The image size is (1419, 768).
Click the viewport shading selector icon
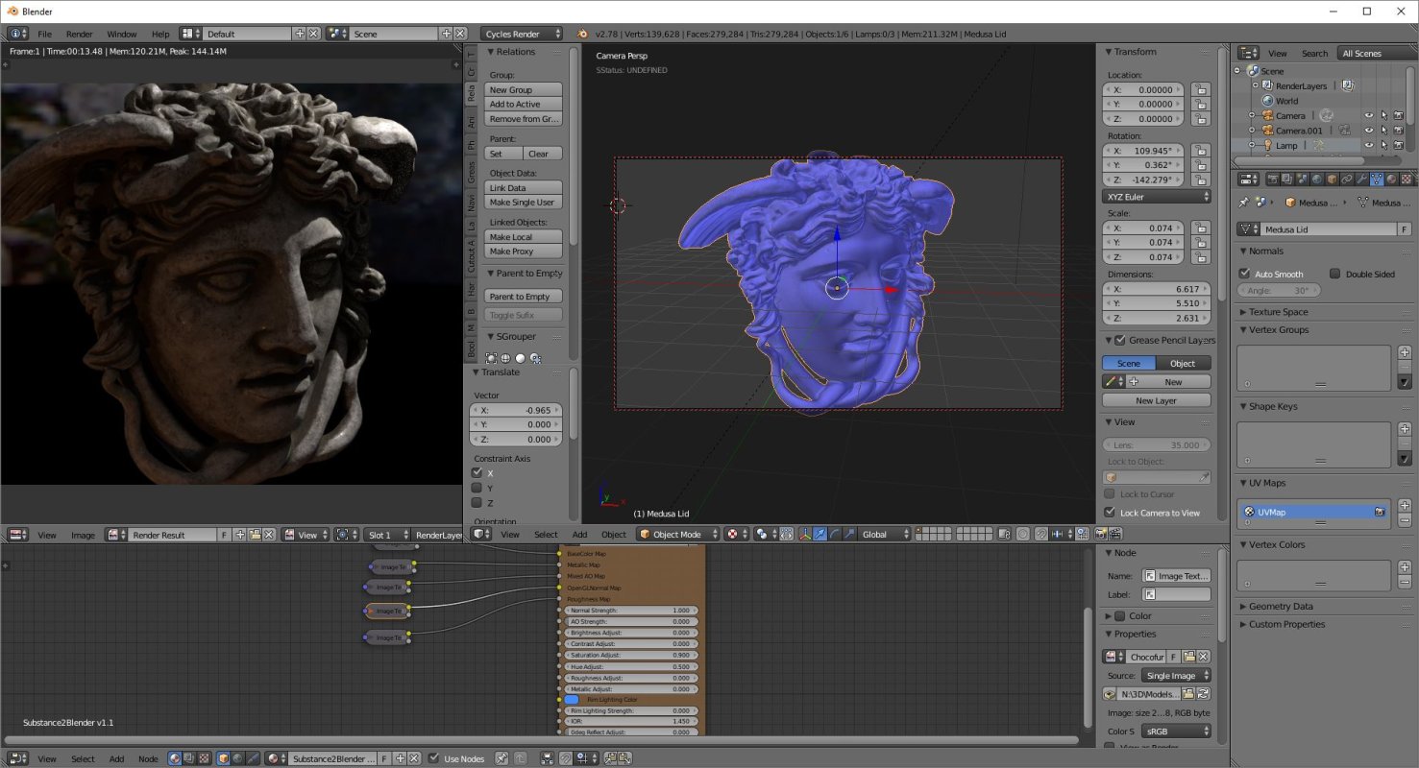735,535
